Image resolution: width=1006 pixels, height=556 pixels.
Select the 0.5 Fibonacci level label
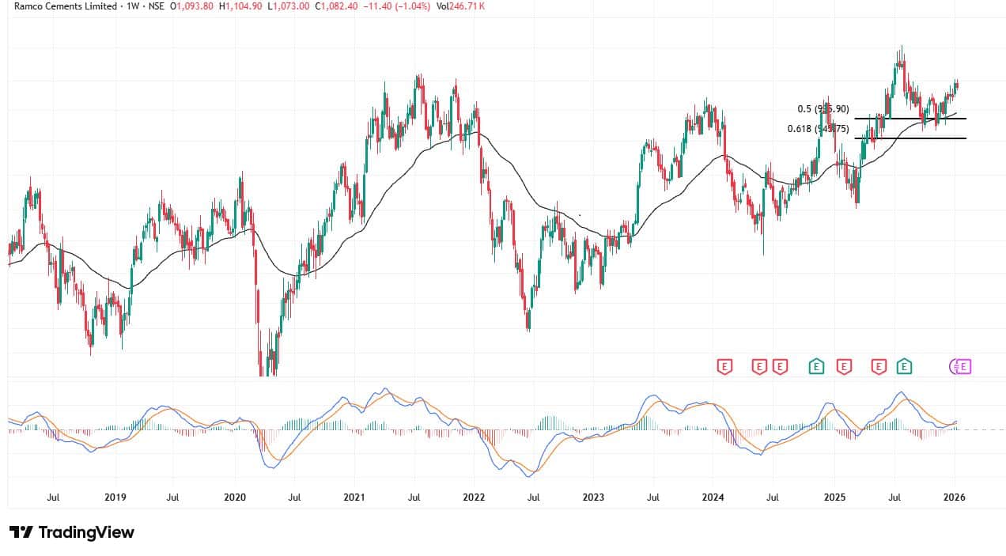[x=823, y=109]
